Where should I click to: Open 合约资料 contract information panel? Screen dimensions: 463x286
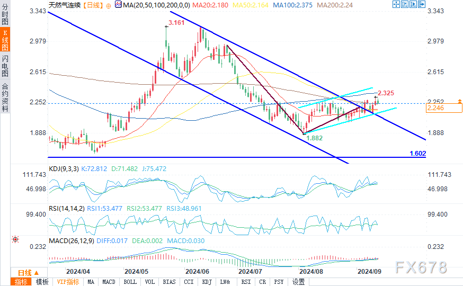pyautogui.click(x=5, y=97)
